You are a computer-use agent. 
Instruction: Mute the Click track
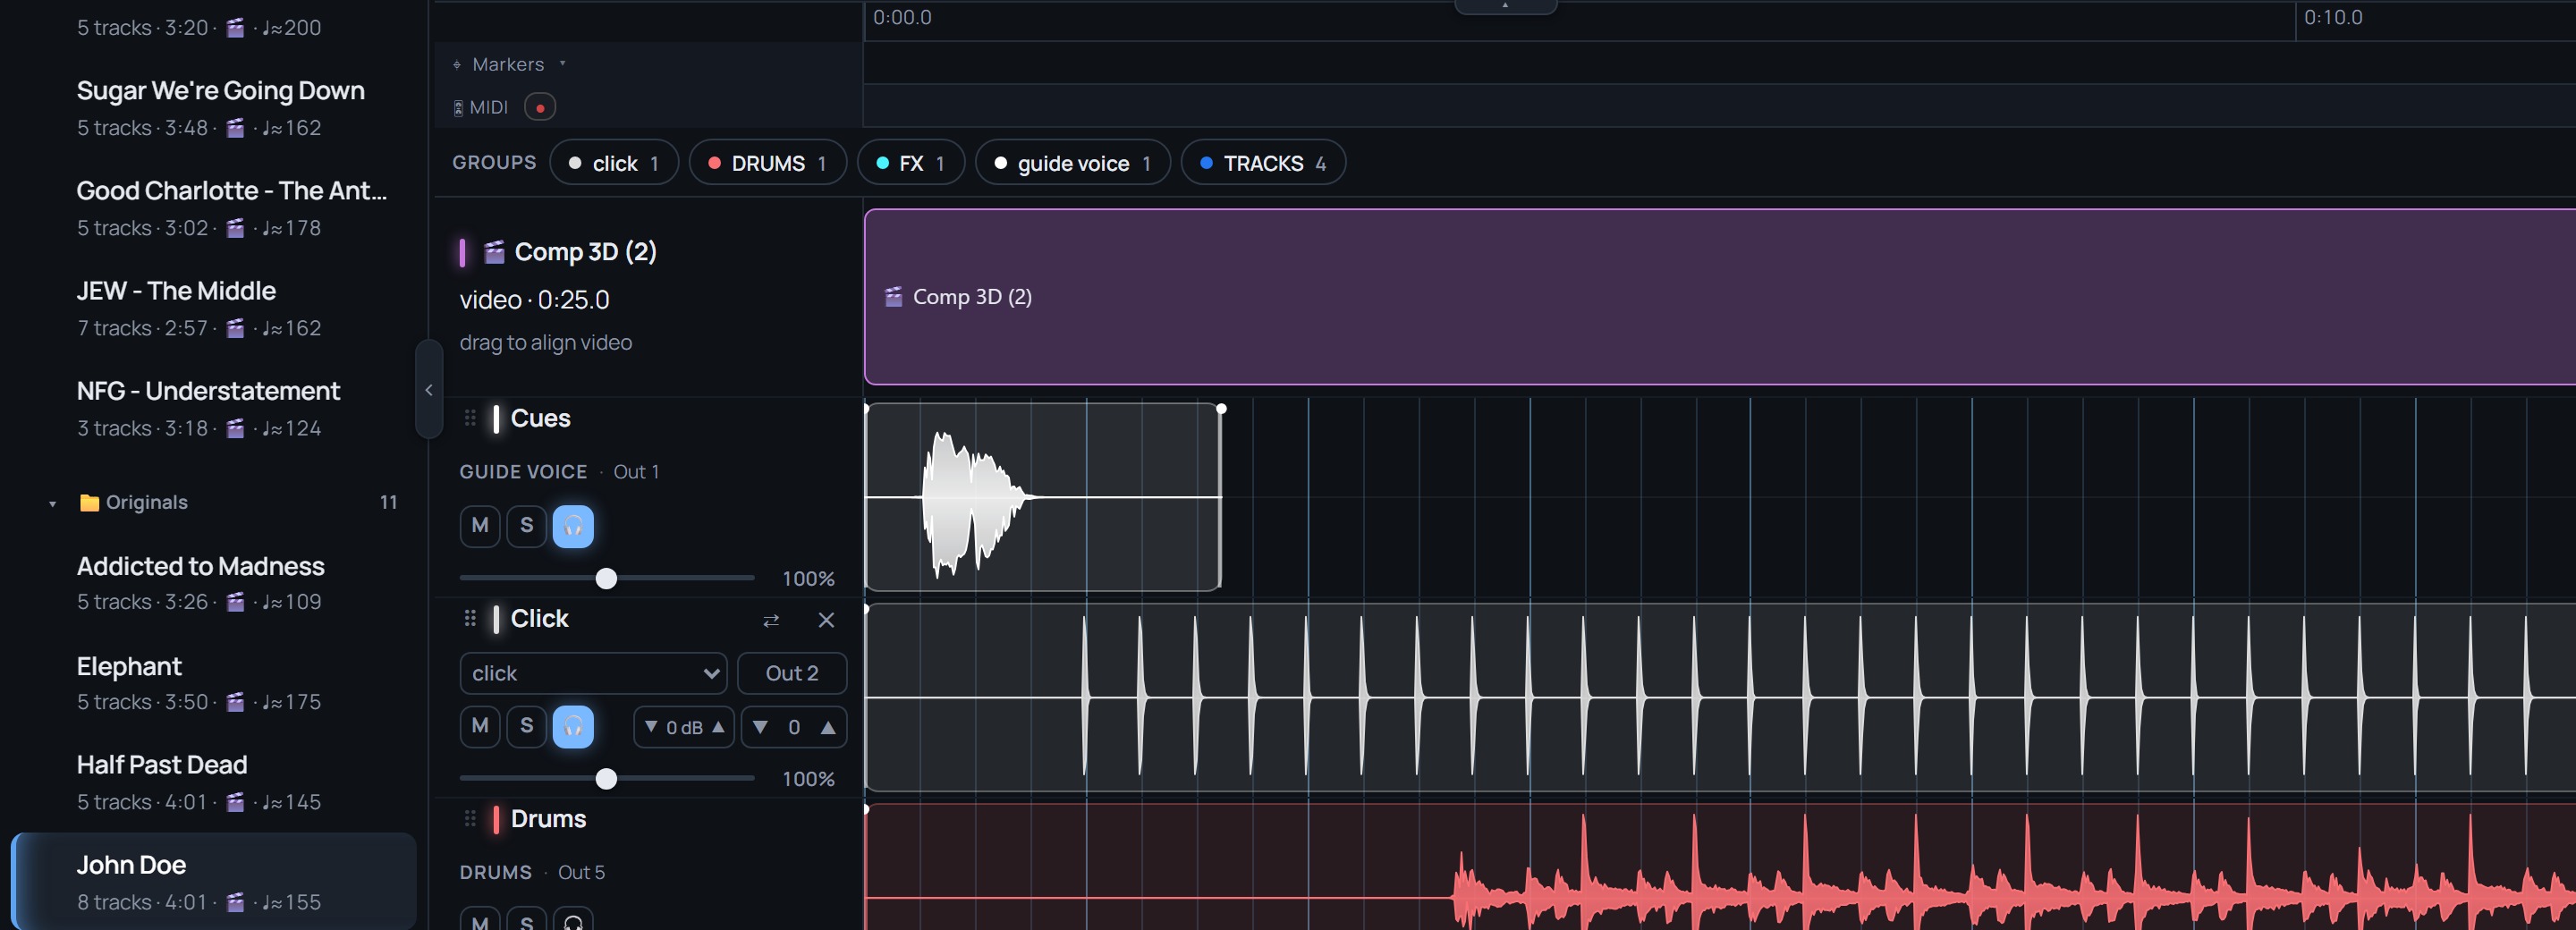point(480,726)
